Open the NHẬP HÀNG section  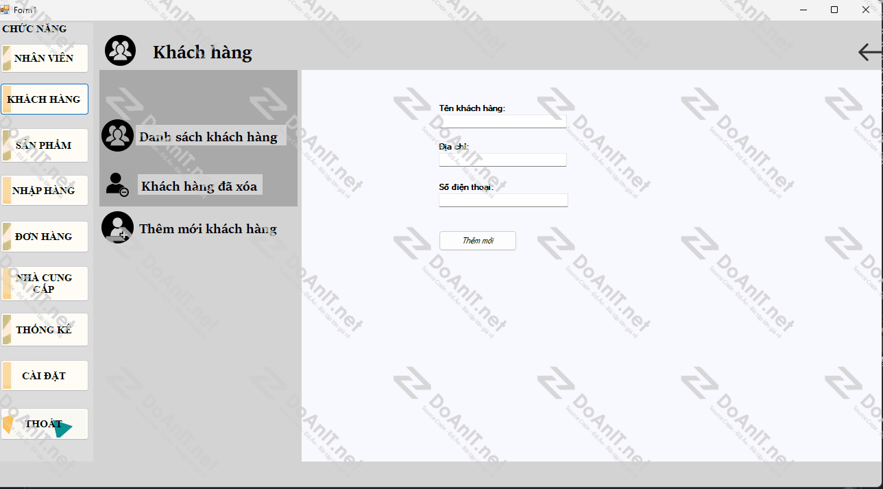(x=45, y=191)
